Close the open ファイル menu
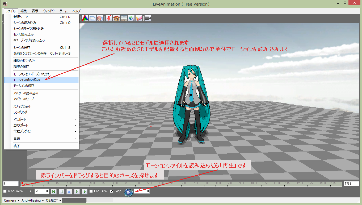 (11, 11)
